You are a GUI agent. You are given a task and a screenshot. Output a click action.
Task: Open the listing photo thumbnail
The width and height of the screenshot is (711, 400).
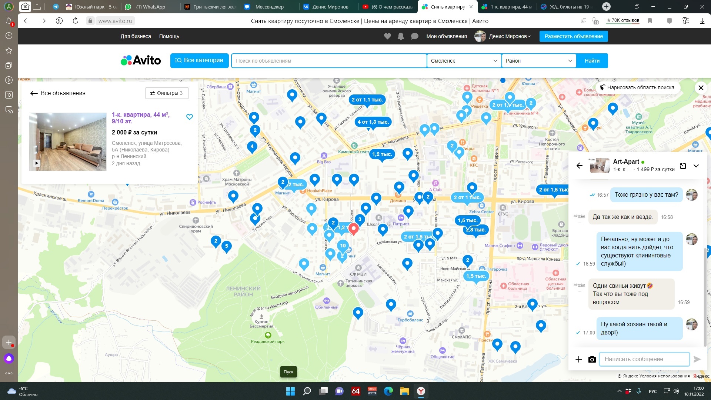point(68,142)
